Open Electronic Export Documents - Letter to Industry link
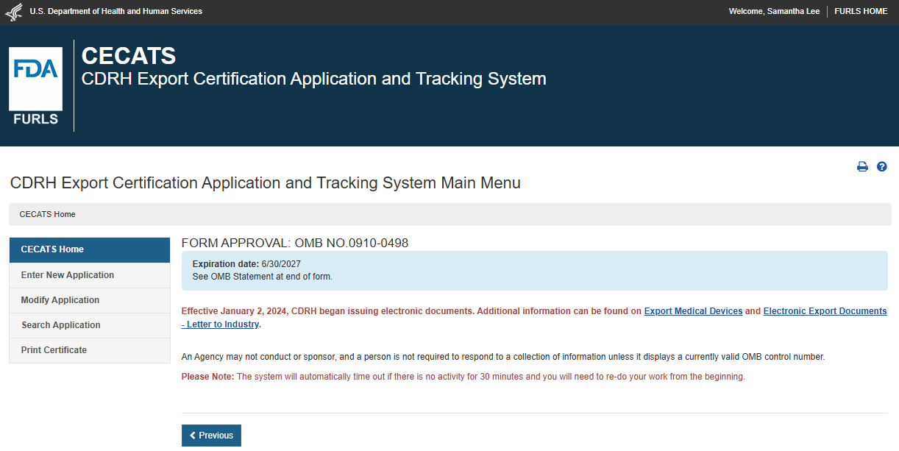The image size is (899, 451). pyautogui.click(x=824, y=311)
